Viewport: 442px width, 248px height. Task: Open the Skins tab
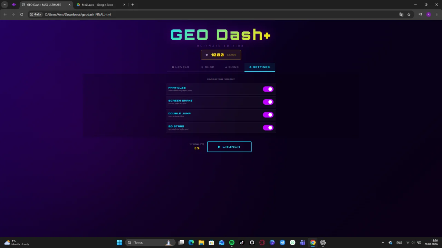(232, 67)
